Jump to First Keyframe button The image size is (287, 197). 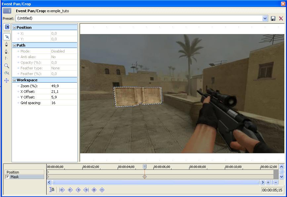[x=62, y=190]
